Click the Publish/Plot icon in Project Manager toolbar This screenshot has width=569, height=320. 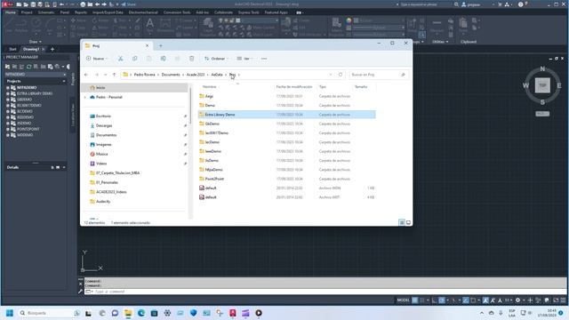click(x=57, y=67)
